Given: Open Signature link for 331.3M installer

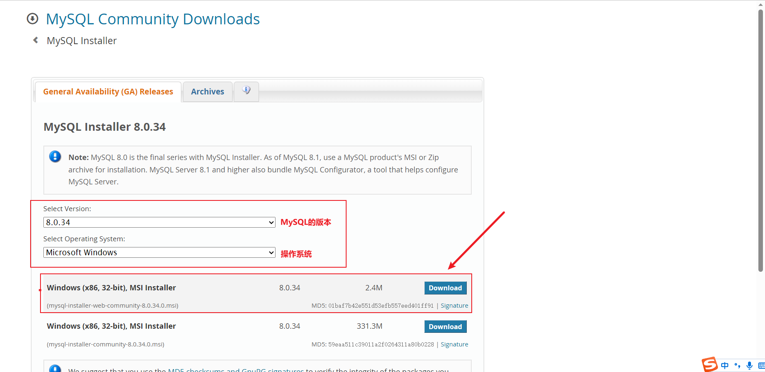Looking at the screenshot, I should click(x=454, y=344).
